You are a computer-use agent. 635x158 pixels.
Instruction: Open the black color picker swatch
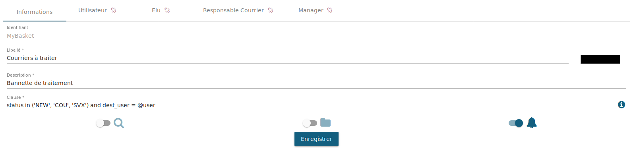(x=600, y=59)
